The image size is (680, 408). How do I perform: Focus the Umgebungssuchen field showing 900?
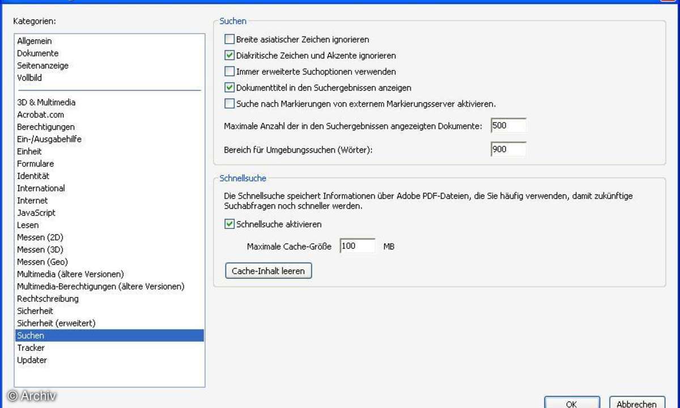[x=508, y=150]
